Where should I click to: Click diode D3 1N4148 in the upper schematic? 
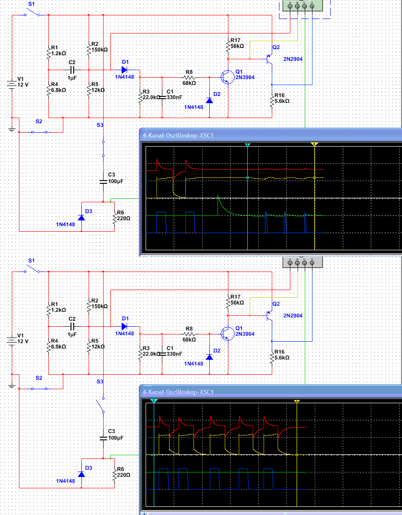pos(81,217)
